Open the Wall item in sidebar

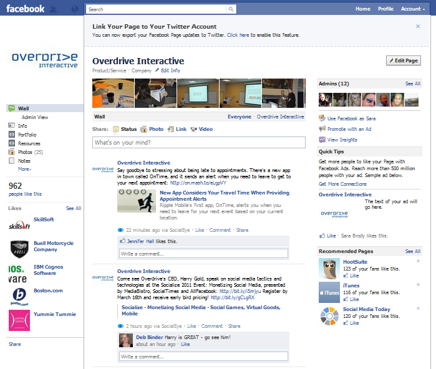[45, 108]
